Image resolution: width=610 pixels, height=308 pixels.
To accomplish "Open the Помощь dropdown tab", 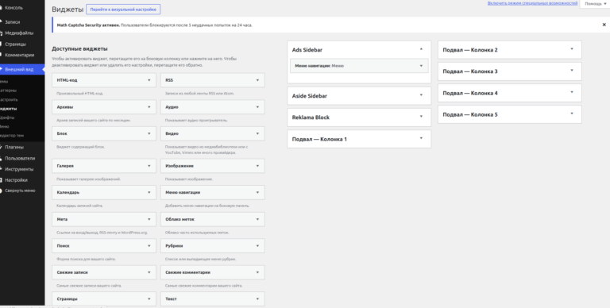I will [595, 3].
